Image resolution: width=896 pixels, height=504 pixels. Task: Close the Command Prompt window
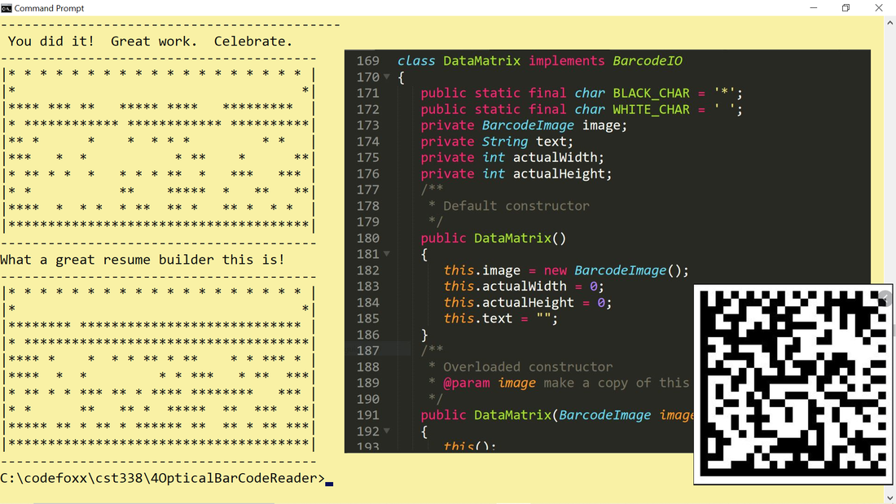879,8
